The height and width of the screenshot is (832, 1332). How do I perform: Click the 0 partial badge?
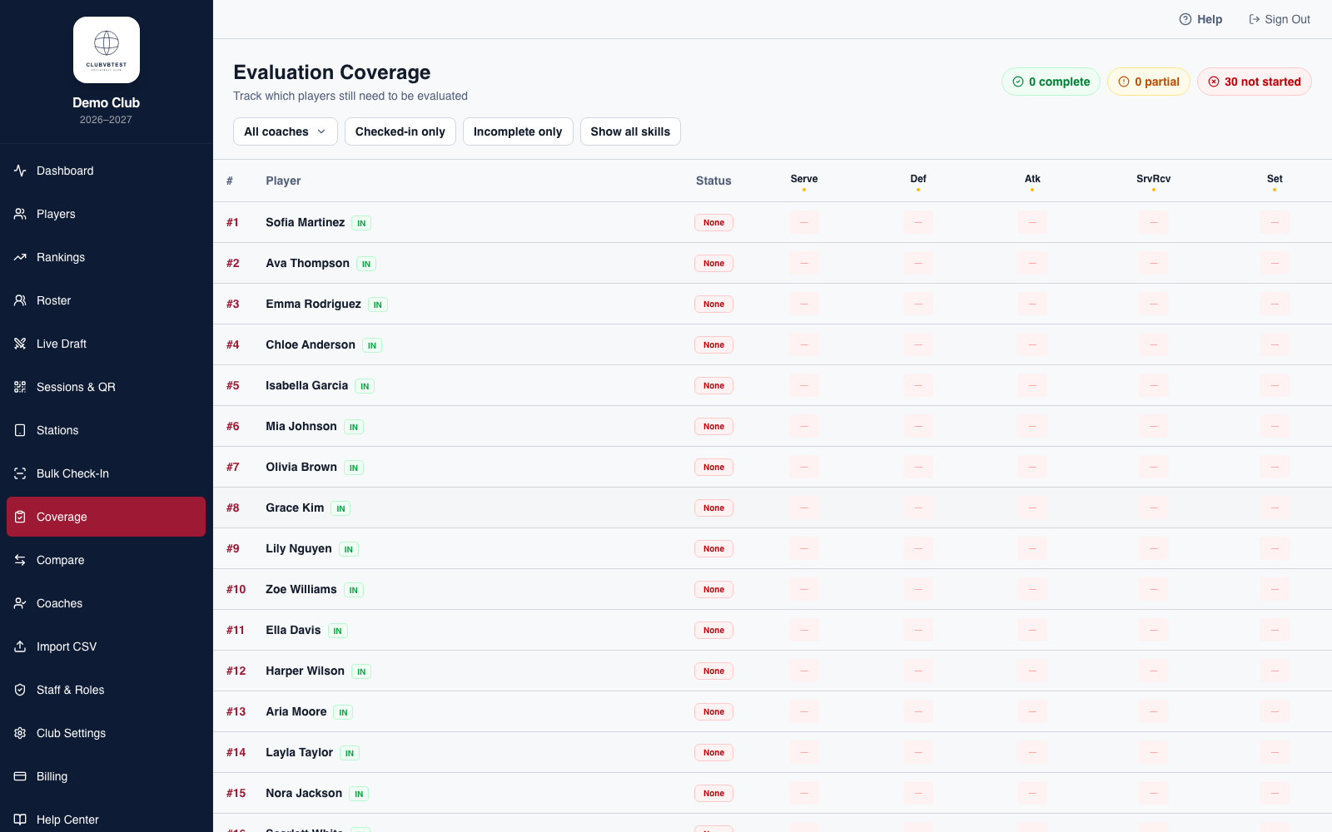click(x=1149, y=82)
